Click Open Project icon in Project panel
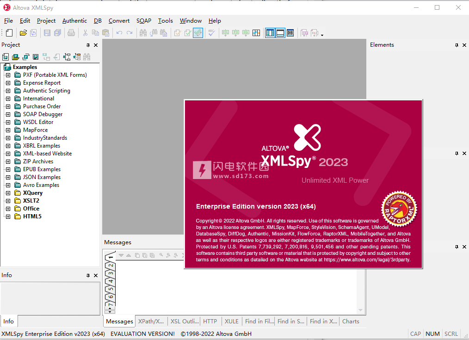The height and width of the screenshot is (340, 469). click(x=16, y=57)
